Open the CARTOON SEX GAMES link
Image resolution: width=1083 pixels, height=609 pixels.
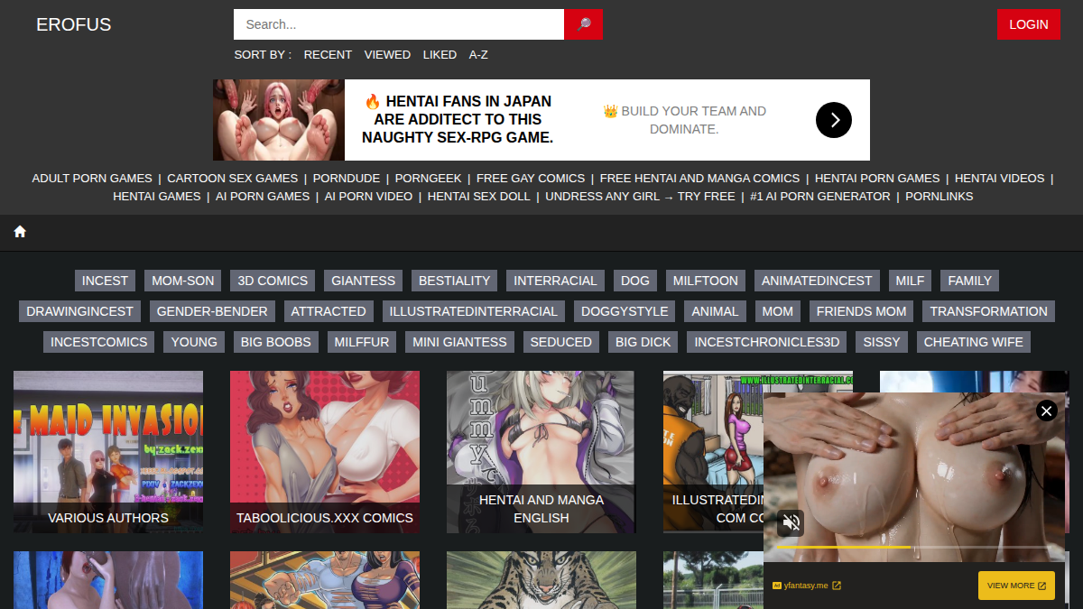(233, 179)
